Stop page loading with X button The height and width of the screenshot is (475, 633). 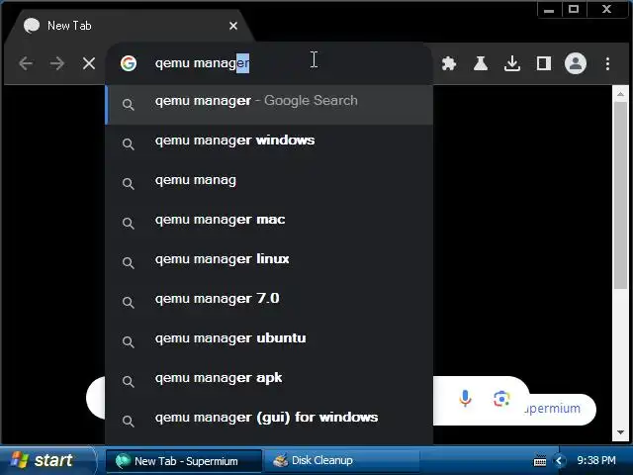(x=89, y=63)
